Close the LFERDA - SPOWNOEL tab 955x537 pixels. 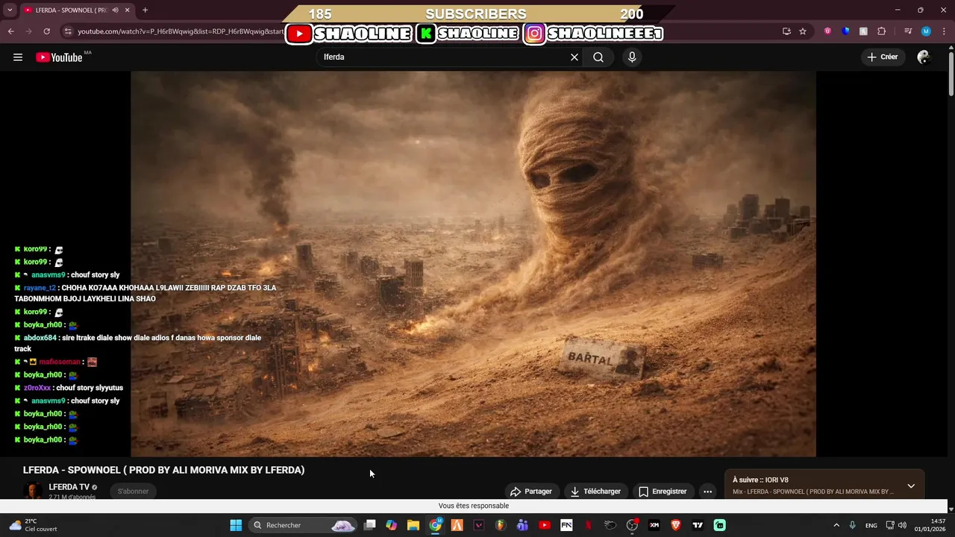point(128,10)
